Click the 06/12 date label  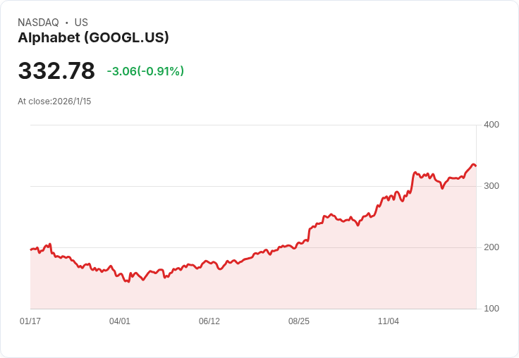point(209,321)
